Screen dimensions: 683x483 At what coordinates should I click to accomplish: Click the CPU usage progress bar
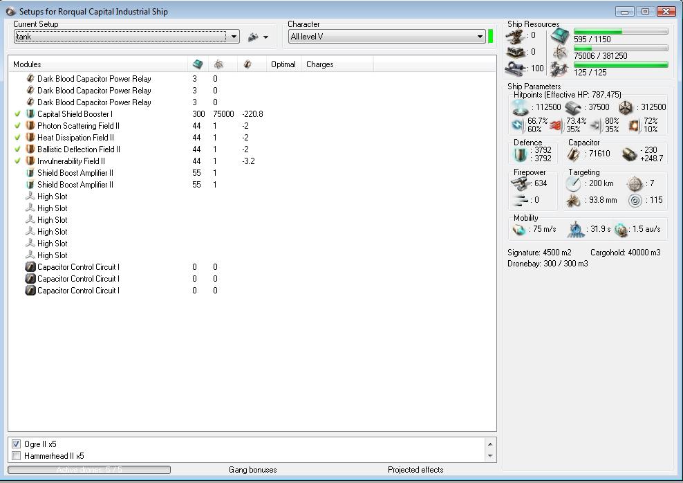[x=621, y=31]
